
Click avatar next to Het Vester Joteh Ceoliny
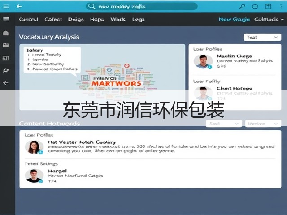[34, 147]
